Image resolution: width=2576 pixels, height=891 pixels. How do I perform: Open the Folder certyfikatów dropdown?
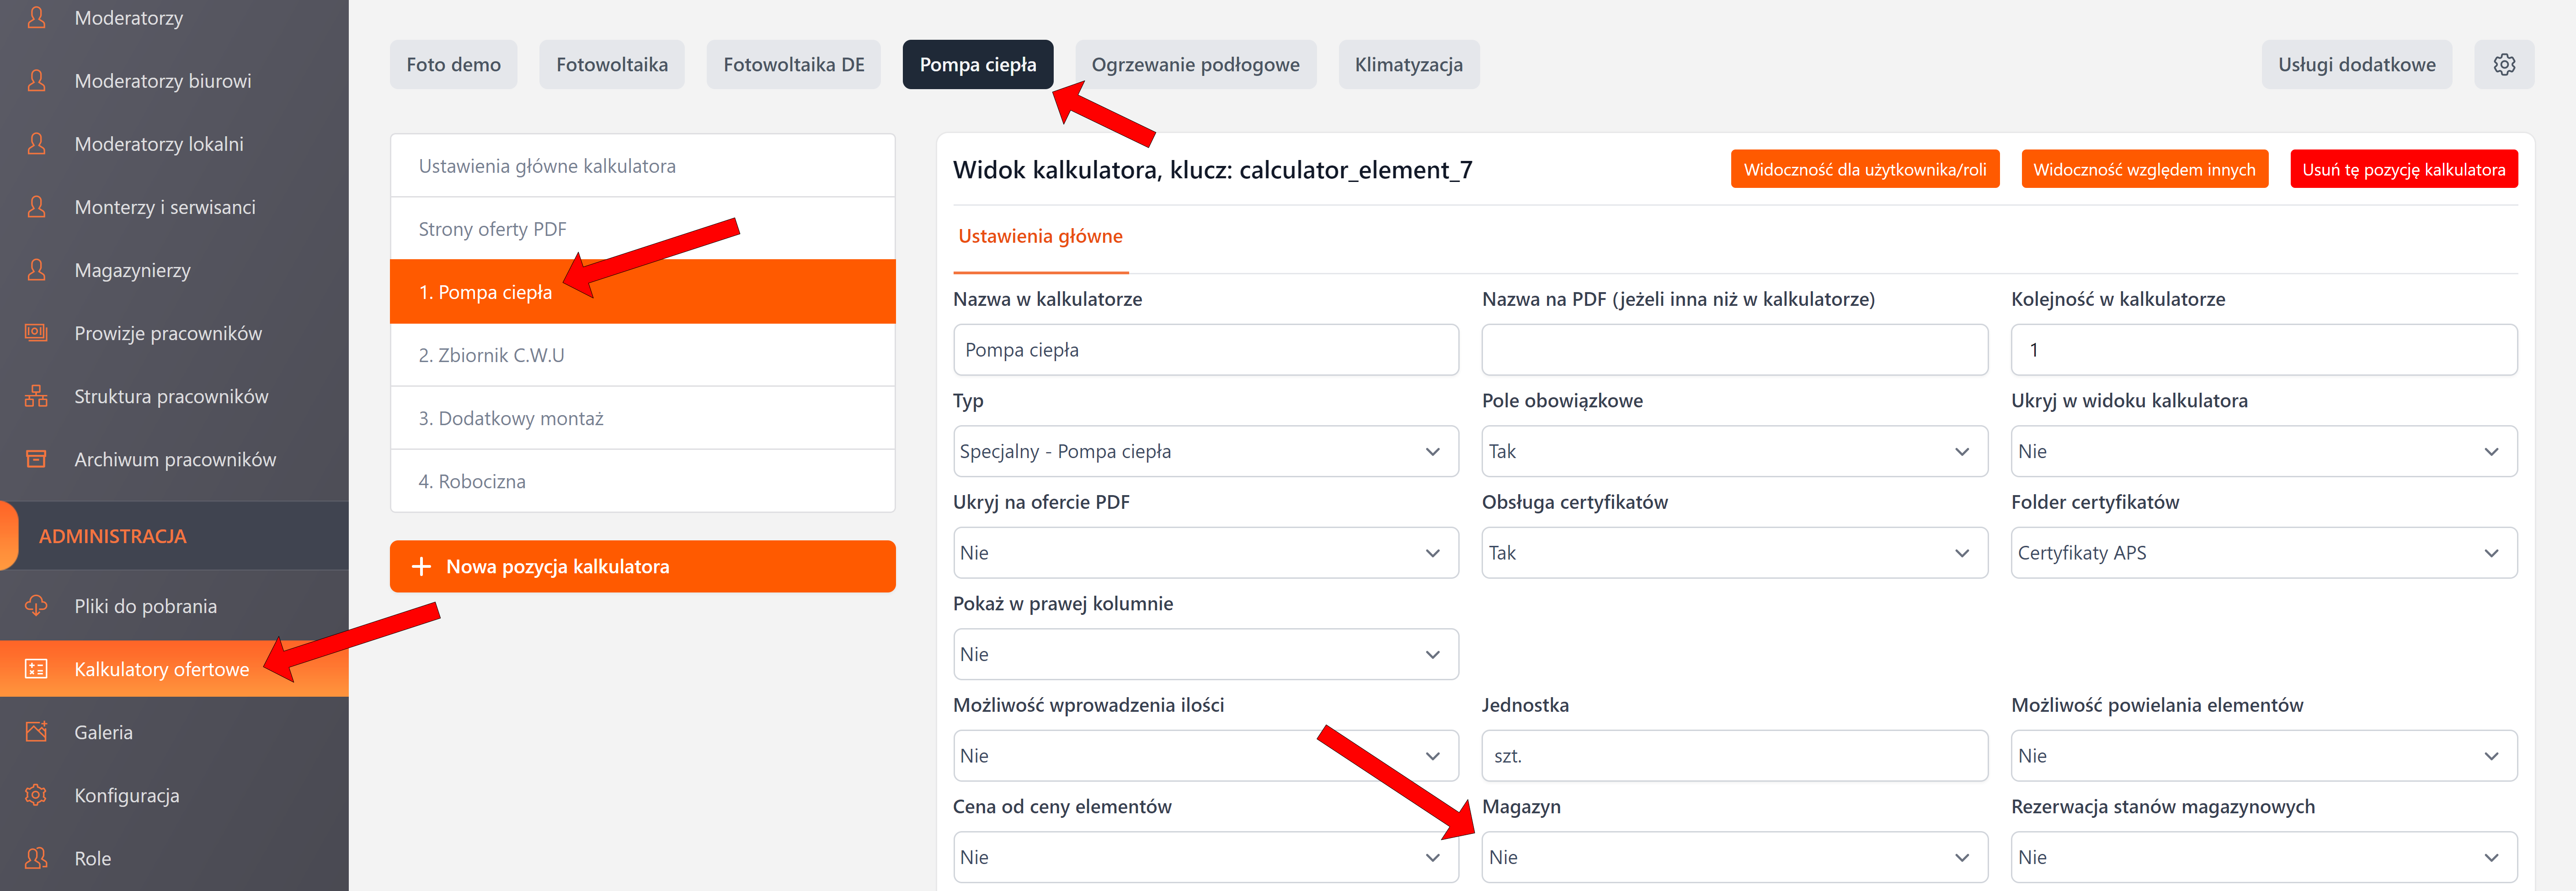click(2263, 553)
